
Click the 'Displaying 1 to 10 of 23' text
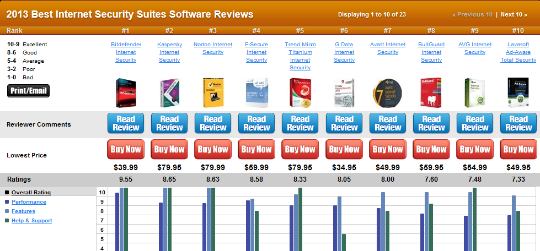[x=372, y=14]
